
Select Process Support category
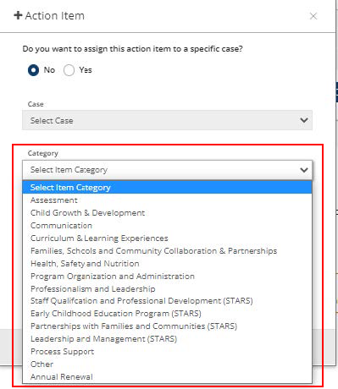[167, 352]
